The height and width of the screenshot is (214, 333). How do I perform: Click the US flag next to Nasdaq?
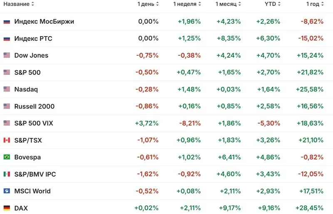(x=7, y=89)
